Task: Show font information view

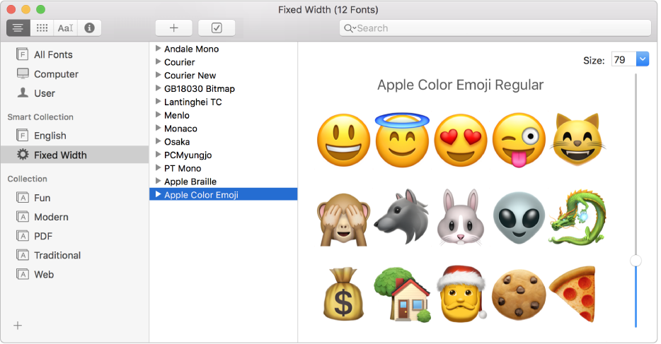Action: [89, 28]
